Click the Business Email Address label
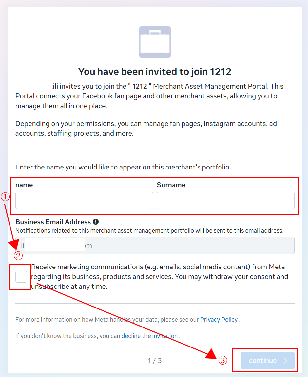Image resolution: width=308 pixels, height=377 pixels. tap(53, 222)
